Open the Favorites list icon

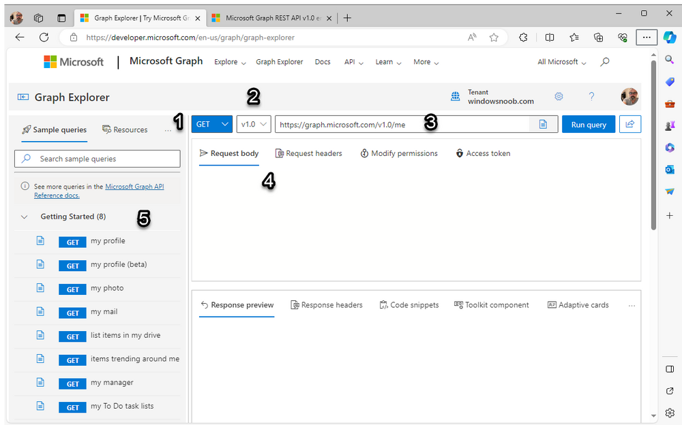coord(574,37)
